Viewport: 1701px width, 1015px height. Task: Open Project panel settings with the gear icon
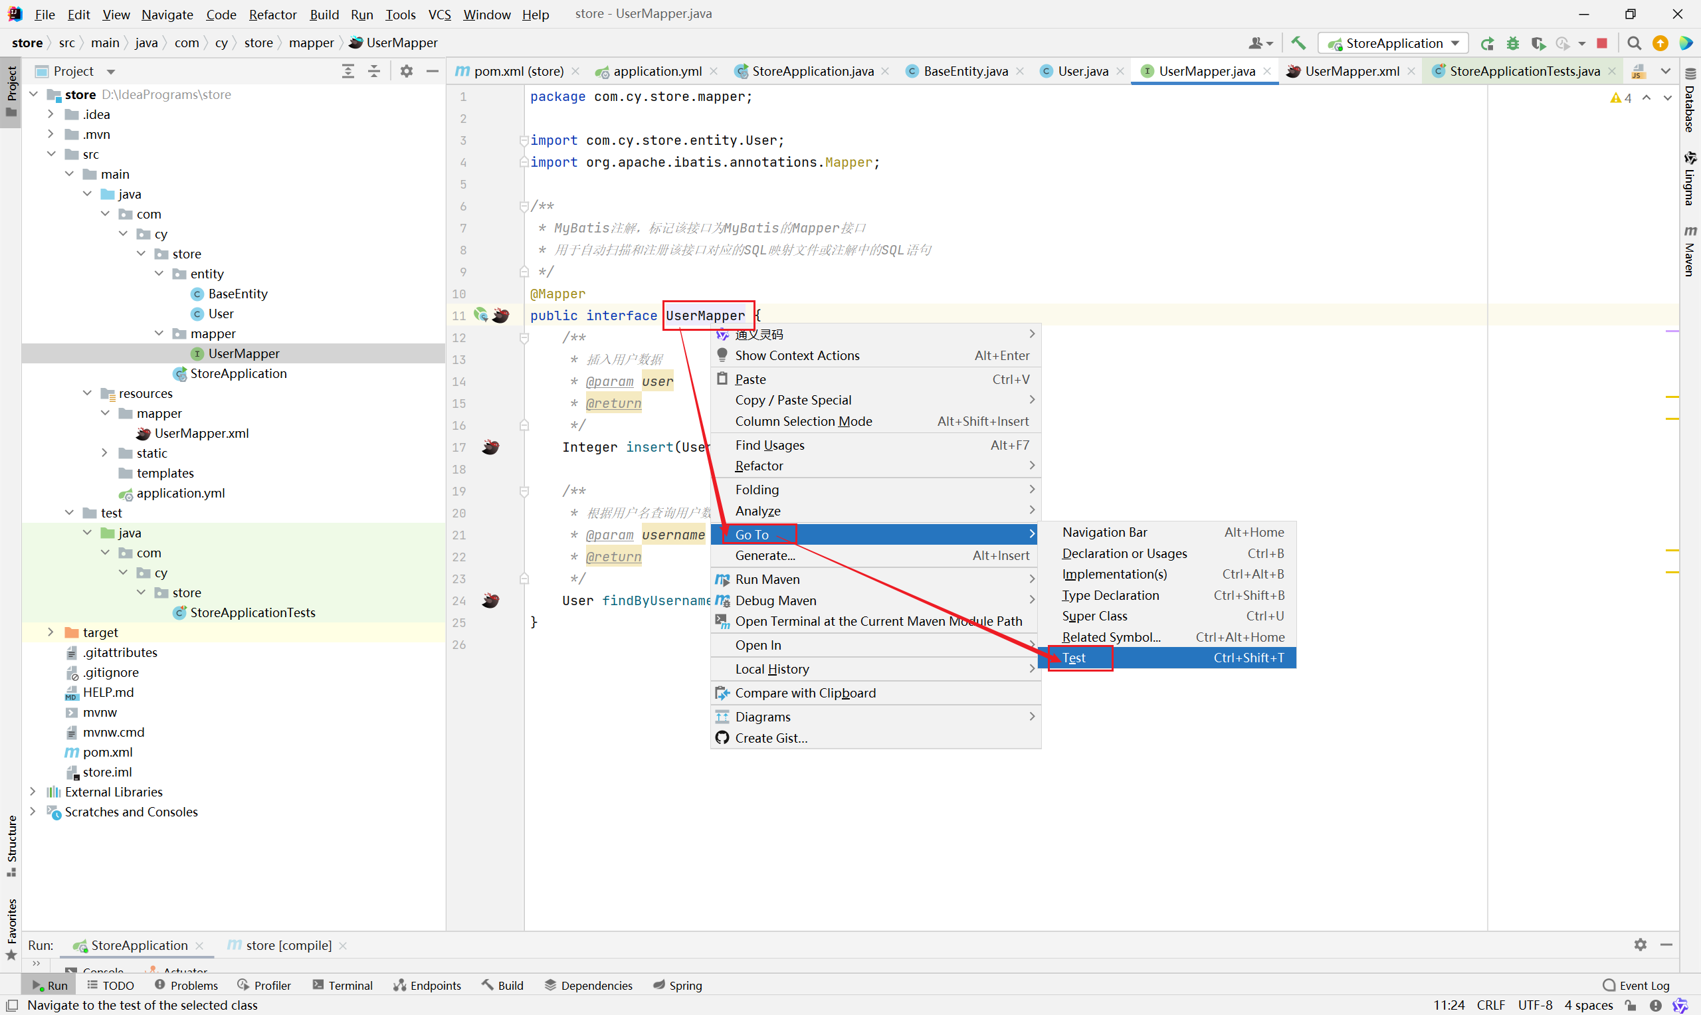pos(406,71)
